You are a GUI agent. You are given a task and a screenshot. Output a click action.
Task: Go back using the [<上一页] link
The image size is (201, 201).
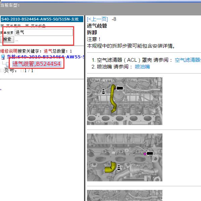pos(97,19)
